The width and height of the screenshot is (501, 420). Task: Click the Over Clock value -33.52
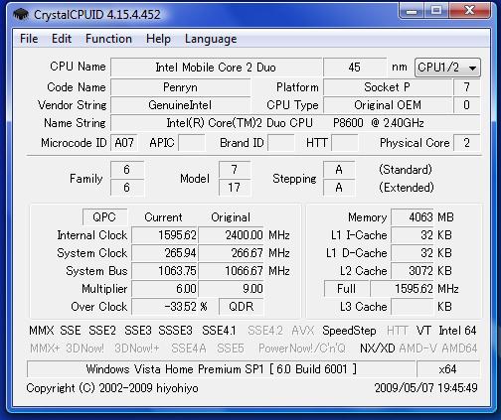pyautogui.click(x=165, y=307)
